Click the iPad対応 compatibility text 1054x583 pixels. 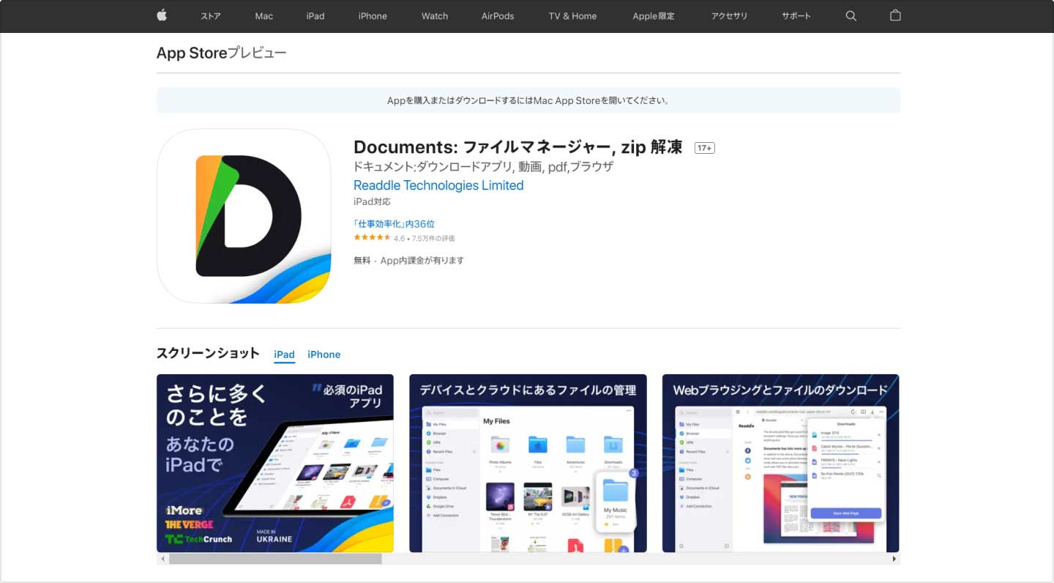372,202
